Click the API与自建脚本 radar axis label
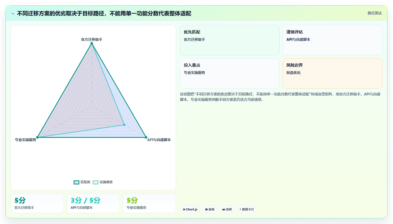The height and width of the screenshot is (224, 393). [159, 140]
